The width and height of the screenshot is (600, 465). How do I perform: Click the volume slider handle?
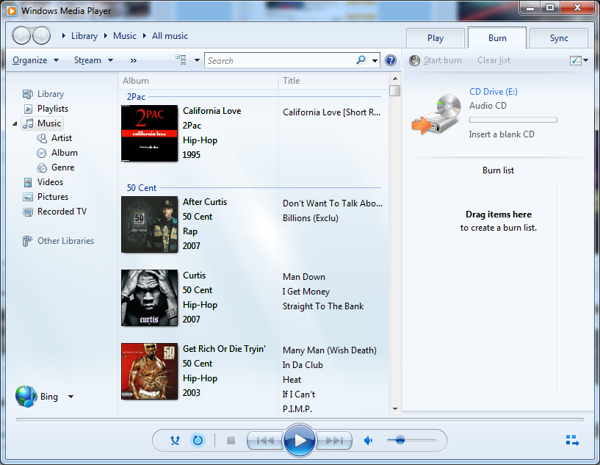pyautogui.click(x=400, y=440)
